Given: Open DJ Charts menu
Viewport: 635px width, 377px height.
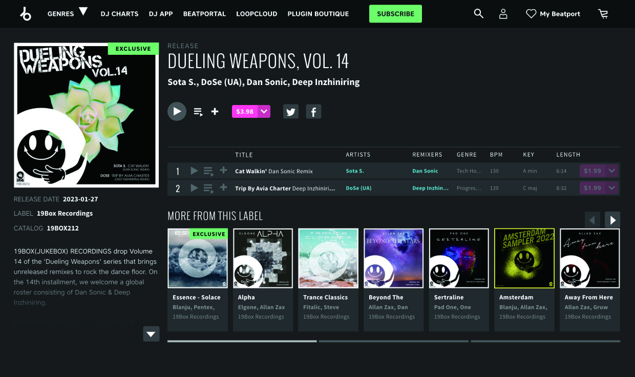Looking at the screenshot, I should (120, 14).
